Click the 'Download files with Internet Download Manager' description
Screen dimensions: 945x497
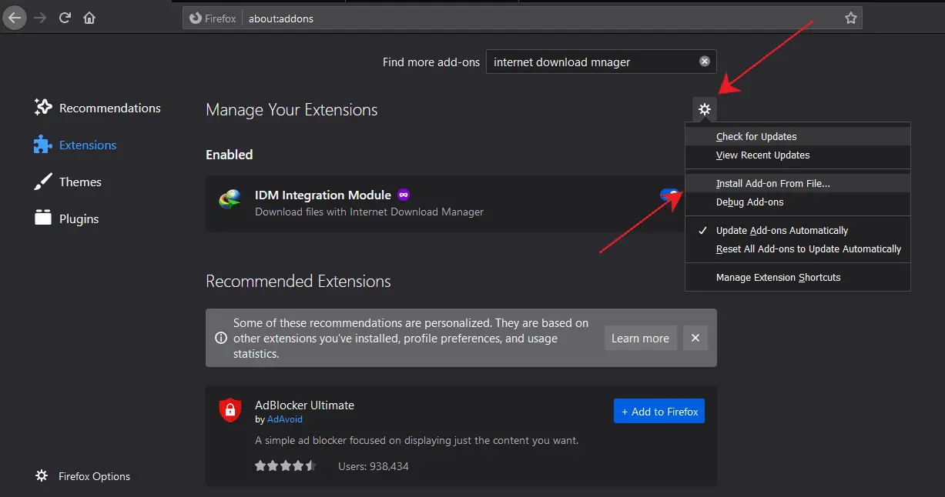[369, 212]
